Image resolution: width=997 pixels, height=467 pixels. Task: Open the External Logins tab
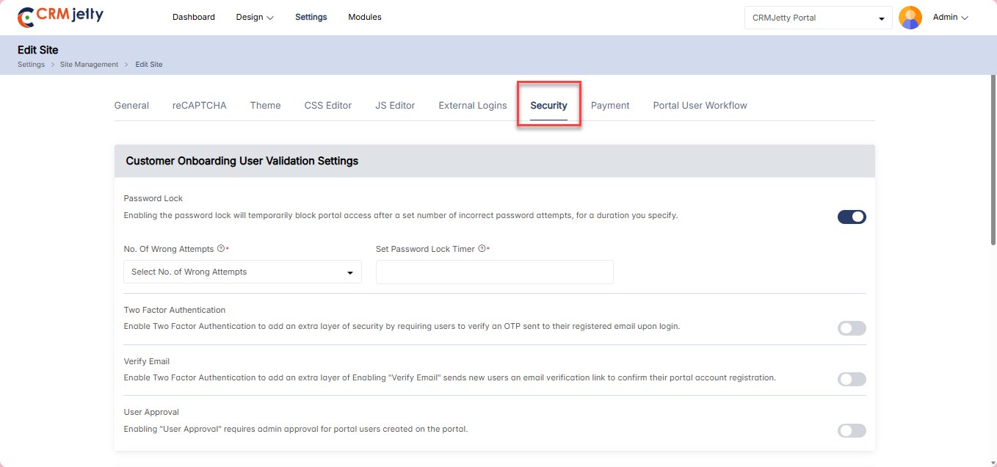coord(473,106)
